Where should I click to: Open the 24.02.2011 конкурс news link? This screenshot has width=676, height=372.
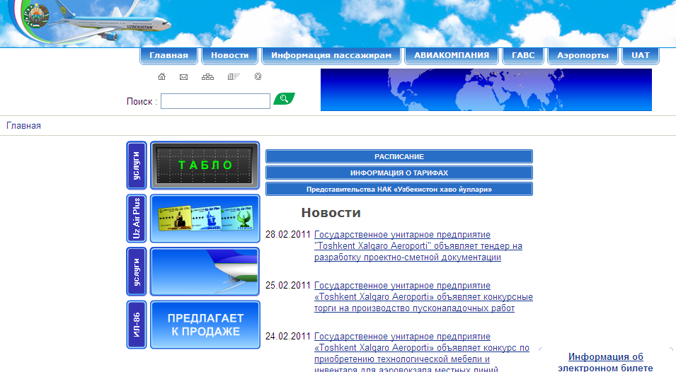pyautogui.click(x=422, y=353)
